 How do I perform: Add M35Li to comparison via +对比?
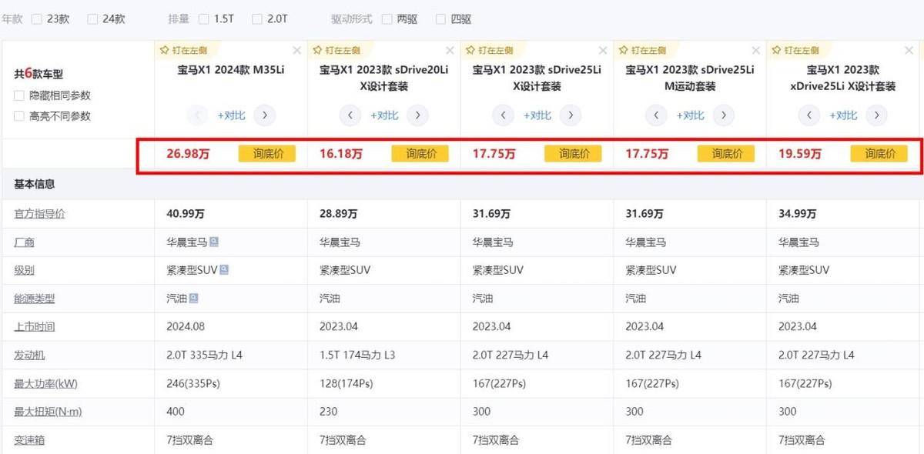pos(231,115)
